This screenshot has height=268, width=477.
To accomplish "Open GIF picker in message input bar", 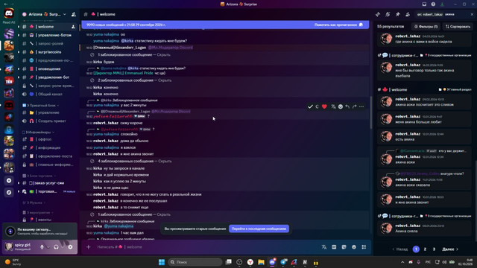I will pyautogui.click(x=334, y=247).
